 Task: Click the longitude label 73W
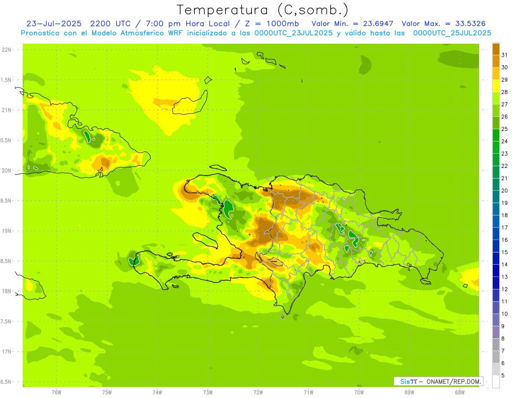click(x=208, y=392)
